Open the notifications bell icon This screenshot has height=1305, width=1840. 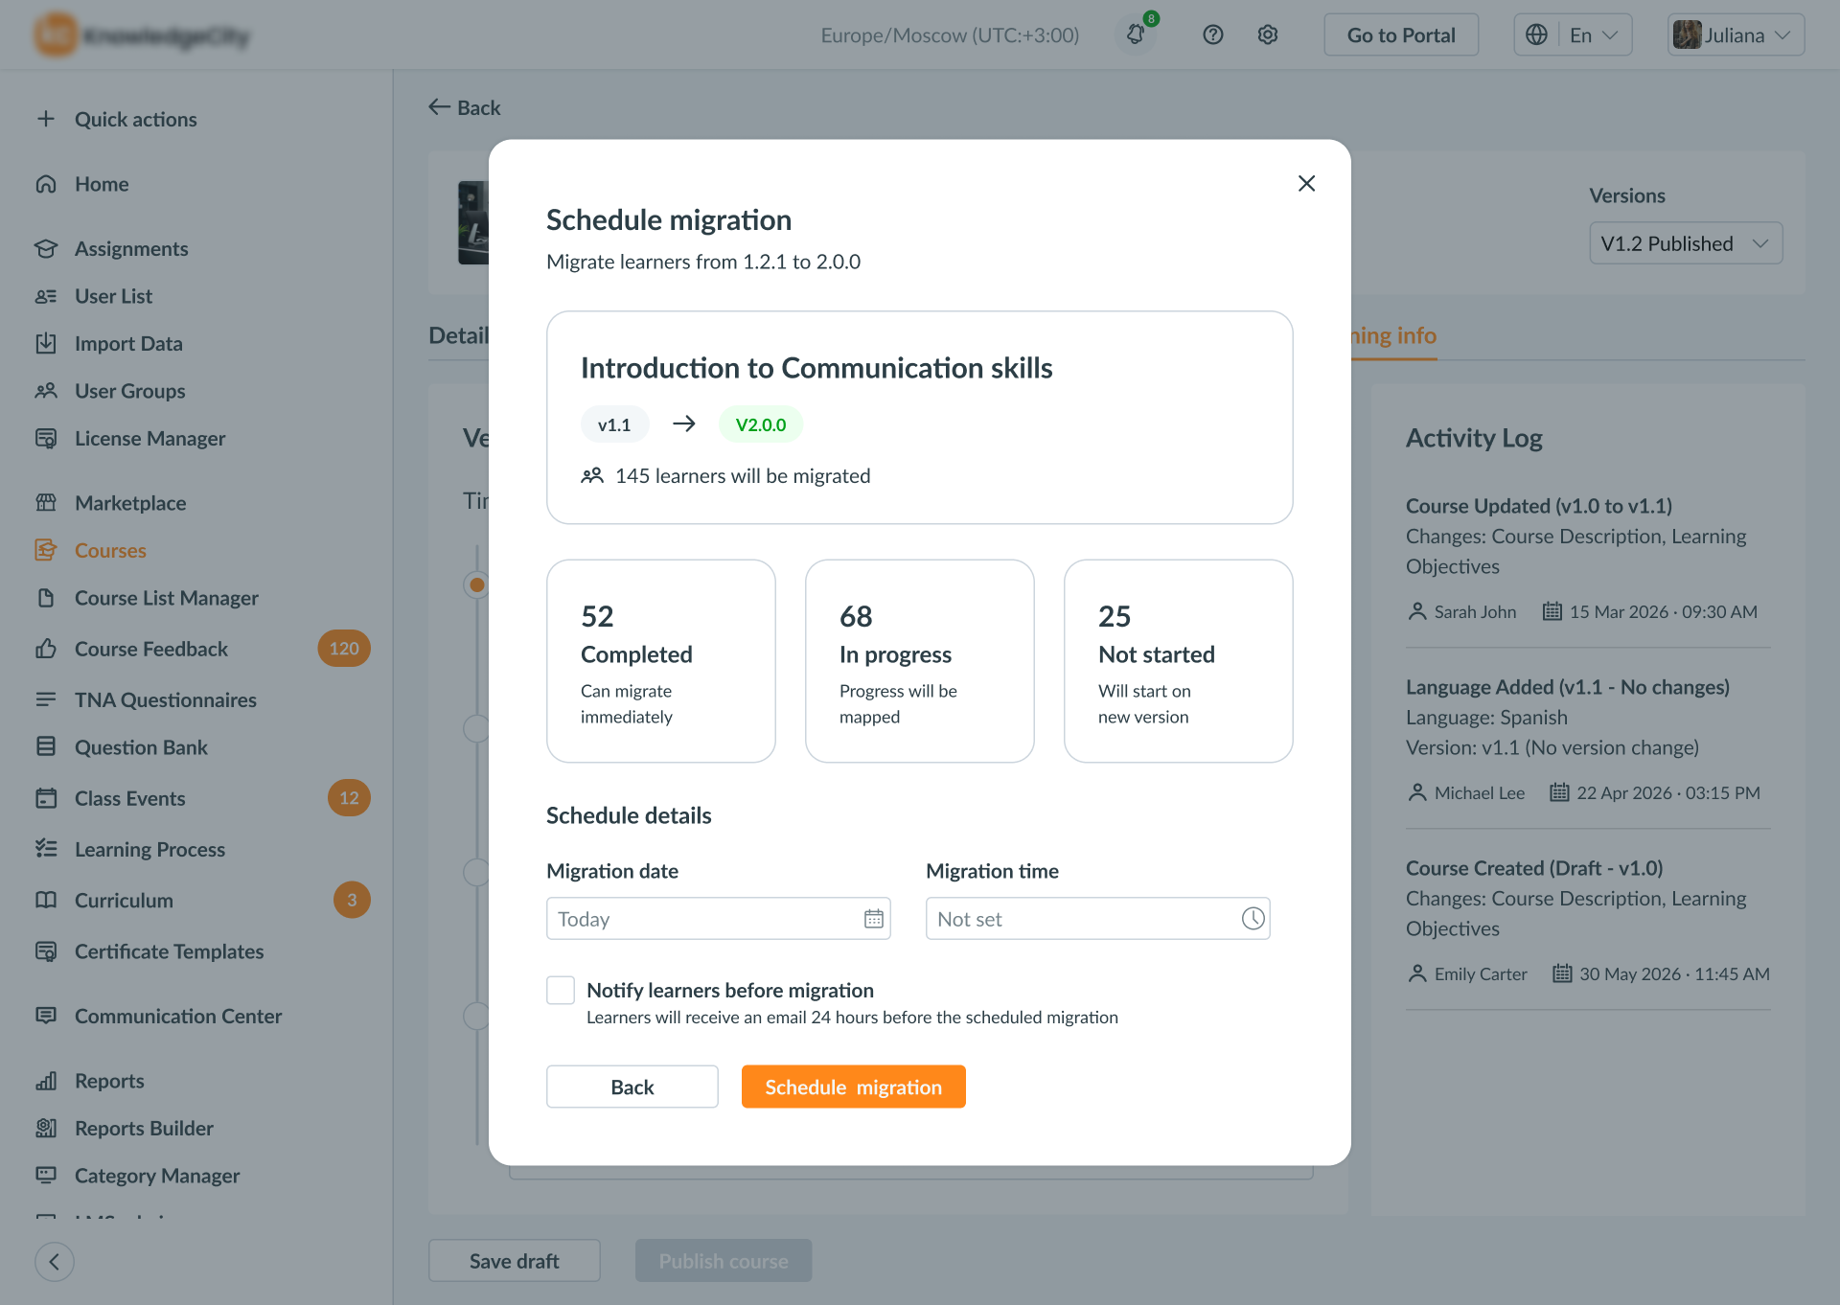(1136, 35)
